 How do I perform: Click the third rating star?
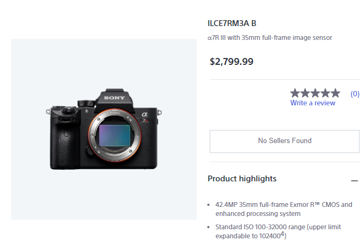coord(315,93)
